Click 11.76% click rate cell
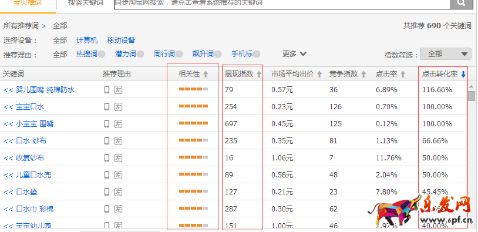This screenshot has height=232, width=478. [388, 158]
